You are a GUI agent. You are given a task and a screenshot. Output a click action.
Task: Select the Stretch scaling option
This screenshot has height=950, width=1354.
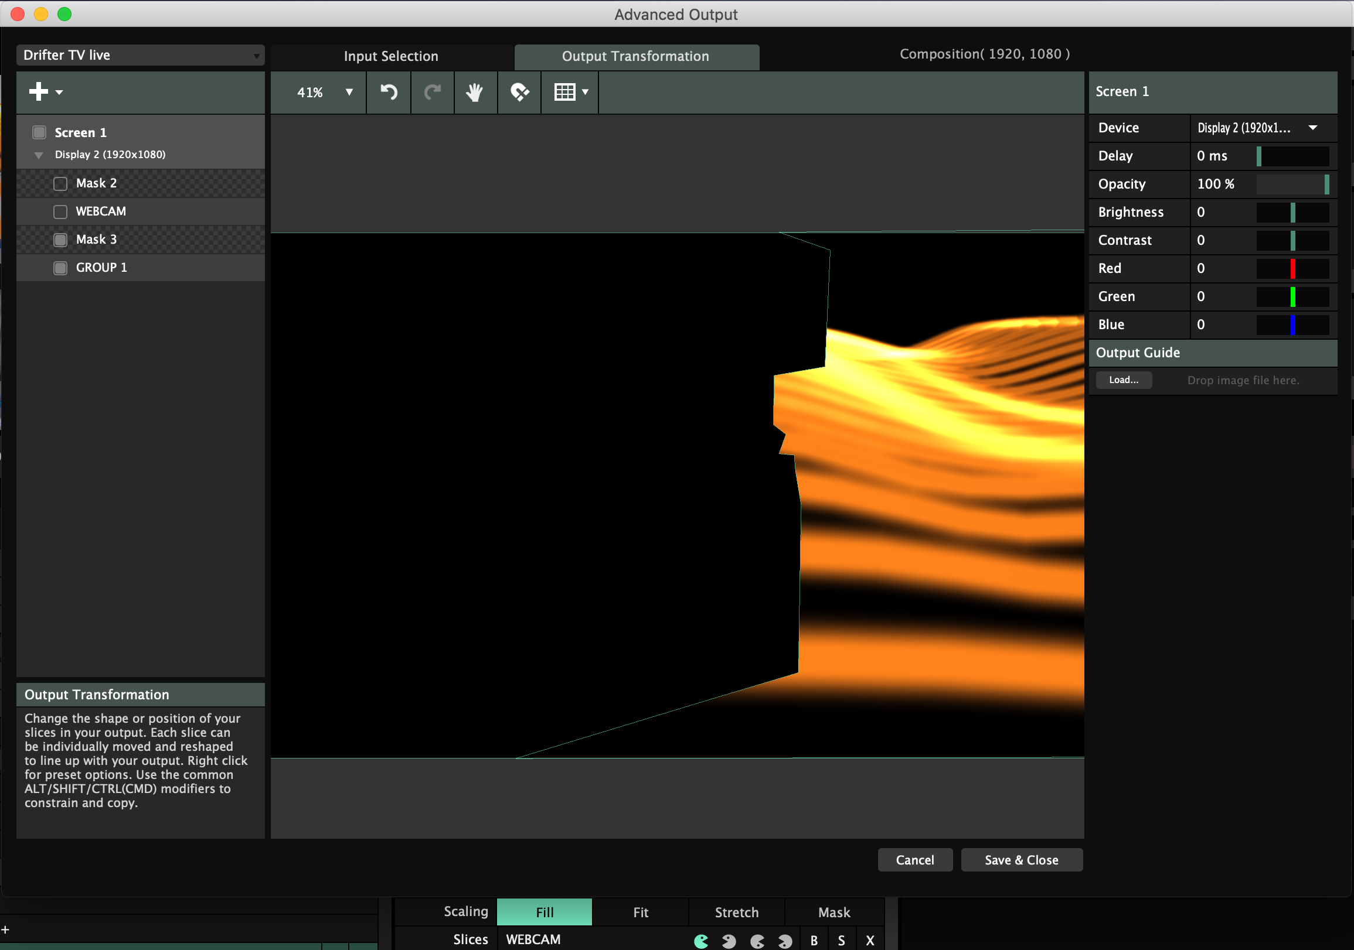click(x=736, y=913)
